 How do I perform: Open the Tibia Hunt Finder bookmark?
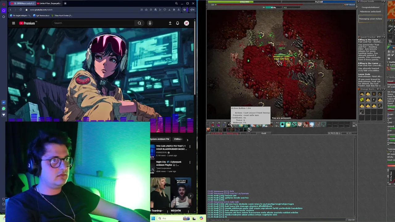pyautogui.click(x=62, y=15)
